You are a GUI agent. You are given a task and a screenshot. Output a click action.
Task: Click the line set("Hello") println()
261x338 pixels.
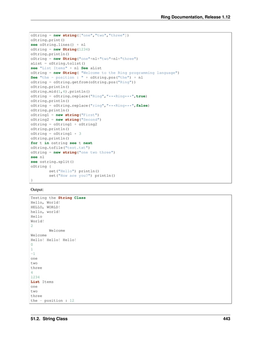74,171
